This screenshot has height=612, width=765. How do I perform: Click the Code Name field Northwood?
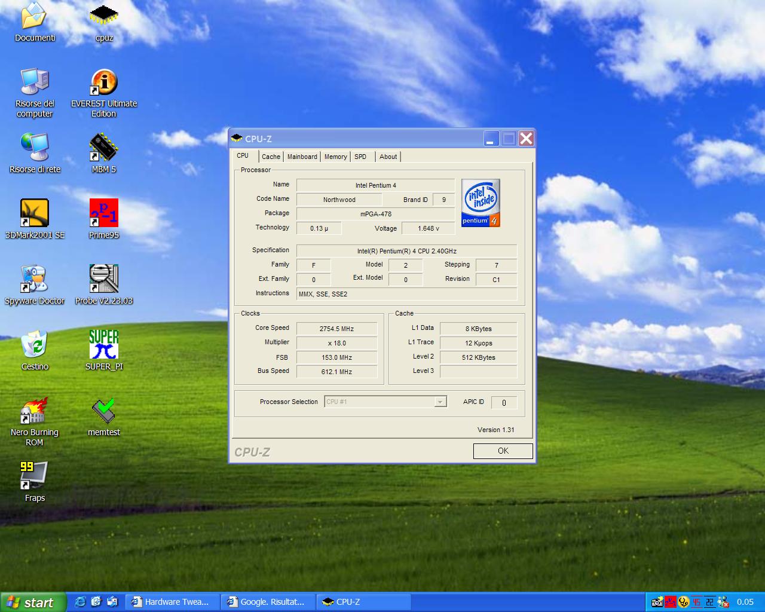point(339,200)
